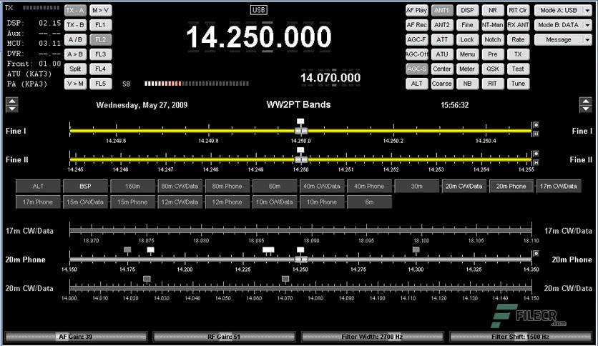Click the Tune button

pos(519,84)
